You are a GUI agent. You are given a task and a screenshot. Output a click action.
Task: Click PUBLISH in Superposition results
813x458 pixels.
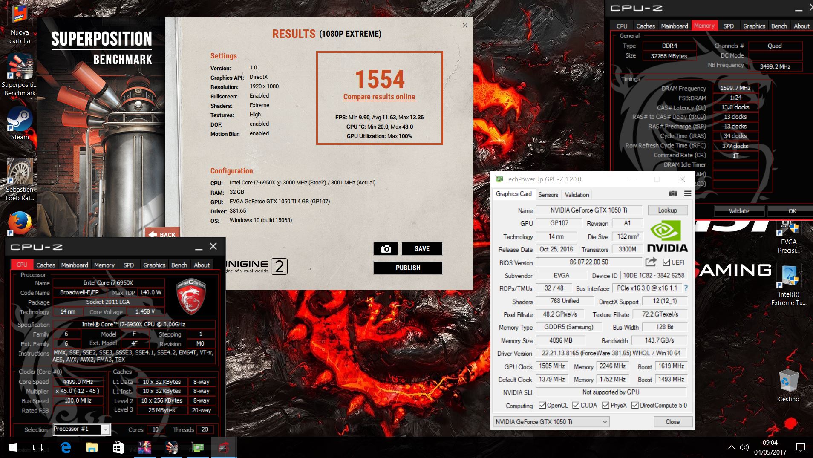(408, 268)
